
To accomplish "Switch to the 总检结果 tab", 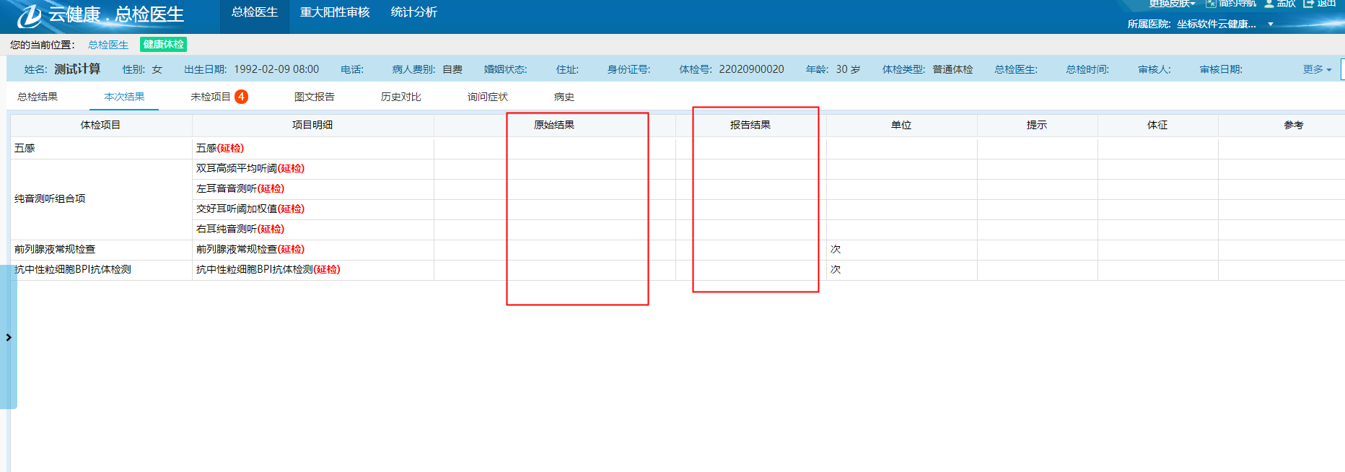I will 38,97.
